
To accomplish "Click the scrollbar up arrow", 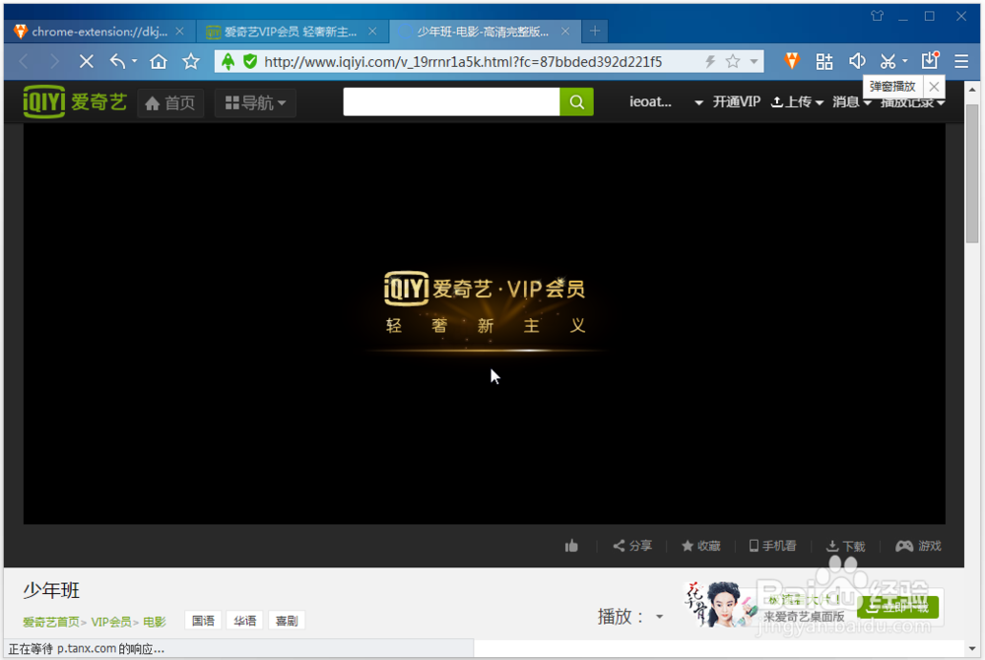I will tap(972, 90).
